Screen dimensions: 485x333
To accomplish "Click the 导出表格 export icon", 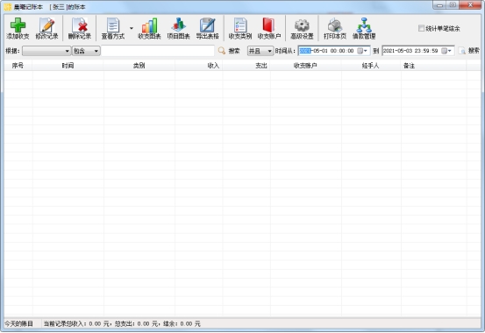I will 207,25.
